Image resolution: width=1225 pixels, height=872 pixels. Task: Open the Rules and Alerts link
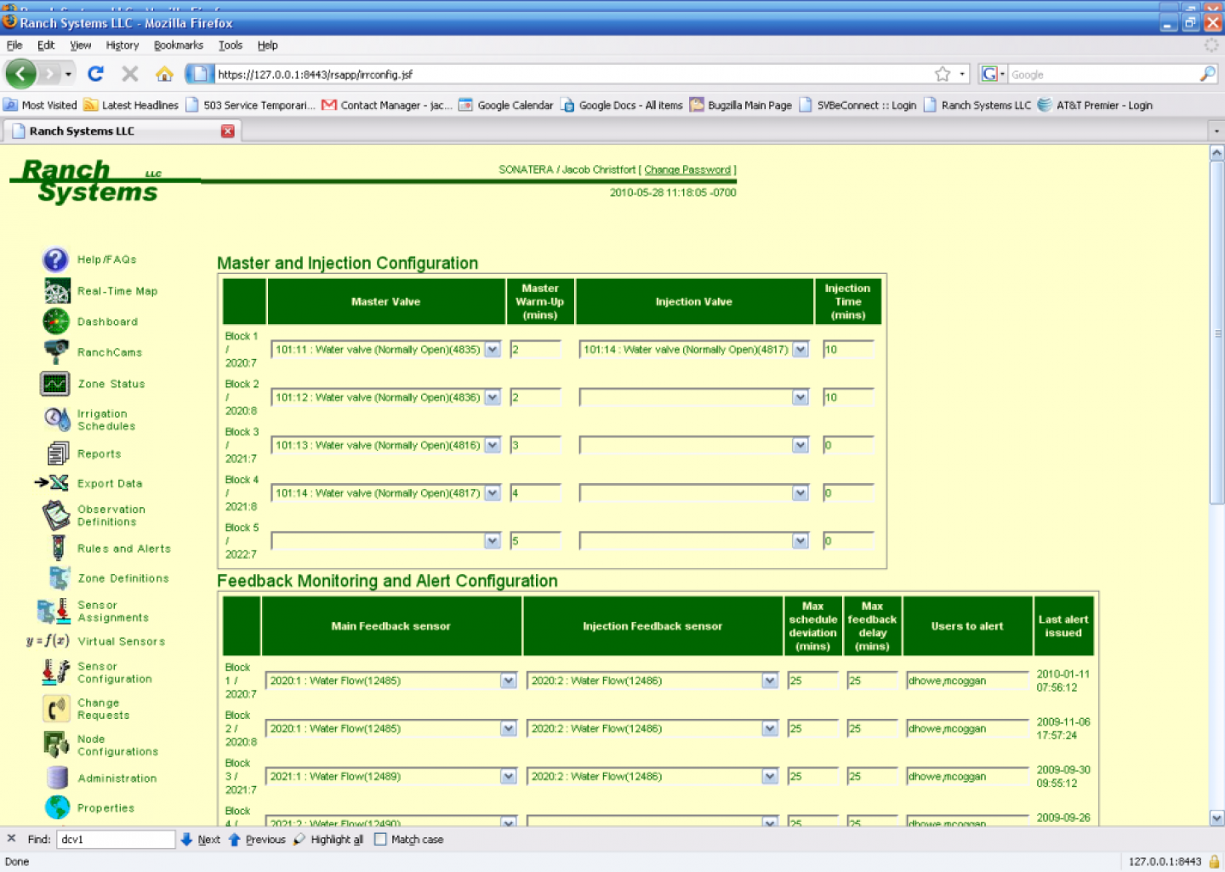point(124,549)
